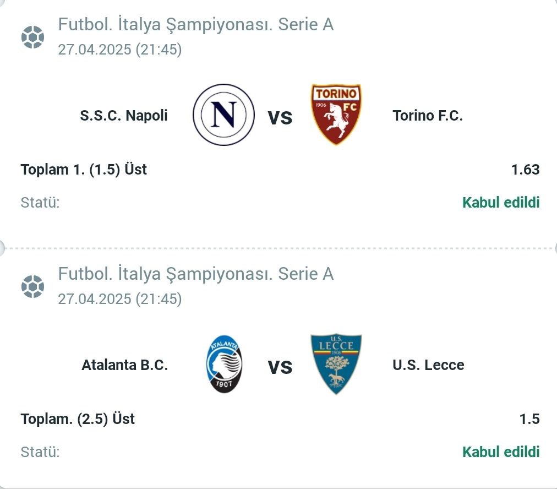Select the second Serie A league heading

(196, 274)
